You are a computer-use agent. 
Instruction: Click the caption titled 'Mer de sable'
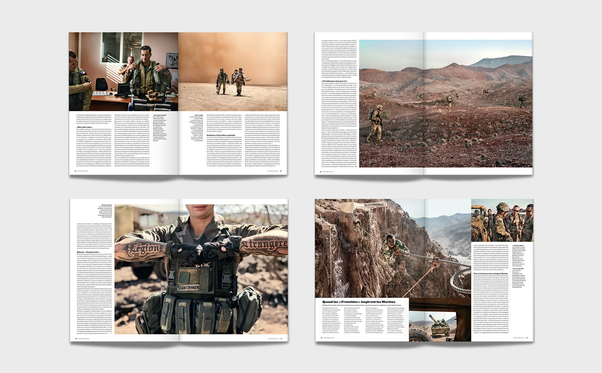click(197, 128)
